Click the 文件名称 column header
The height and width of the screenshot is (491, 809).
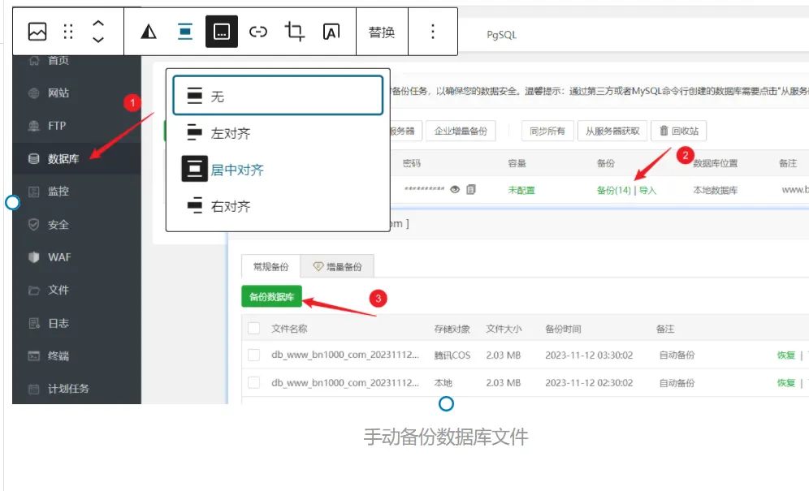[x=289, y=329]
